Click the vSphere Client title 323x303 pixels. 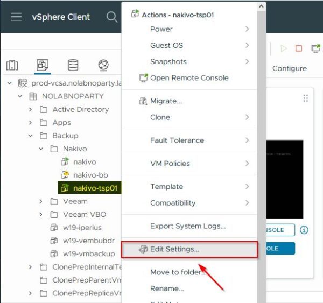pos(61,17)
